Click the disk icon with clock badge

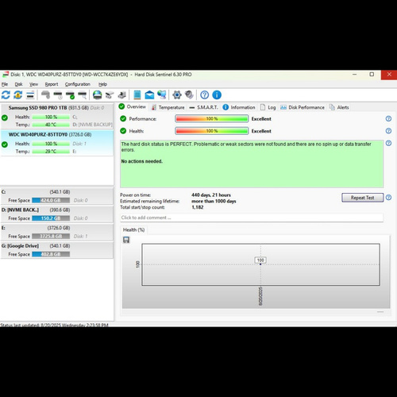pyautogui.click(x=58, y=95)
